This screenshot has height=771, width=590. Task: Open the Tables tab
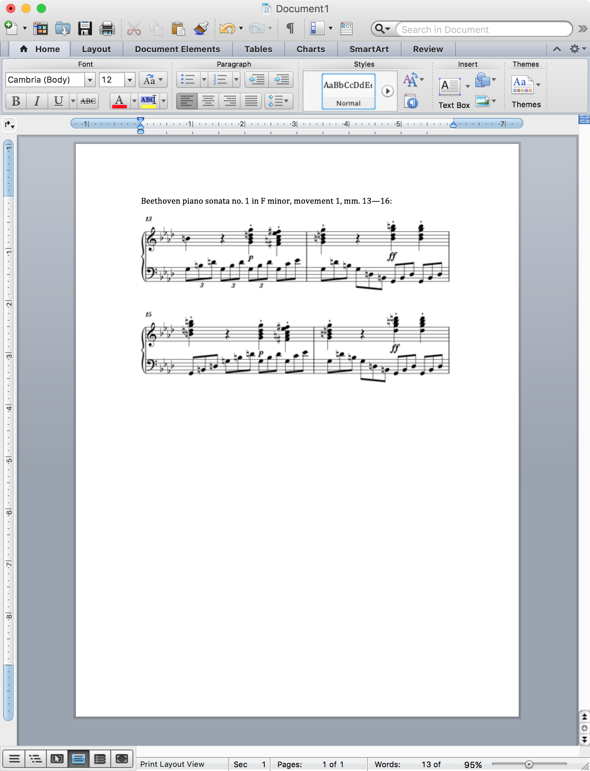[259, 49]
